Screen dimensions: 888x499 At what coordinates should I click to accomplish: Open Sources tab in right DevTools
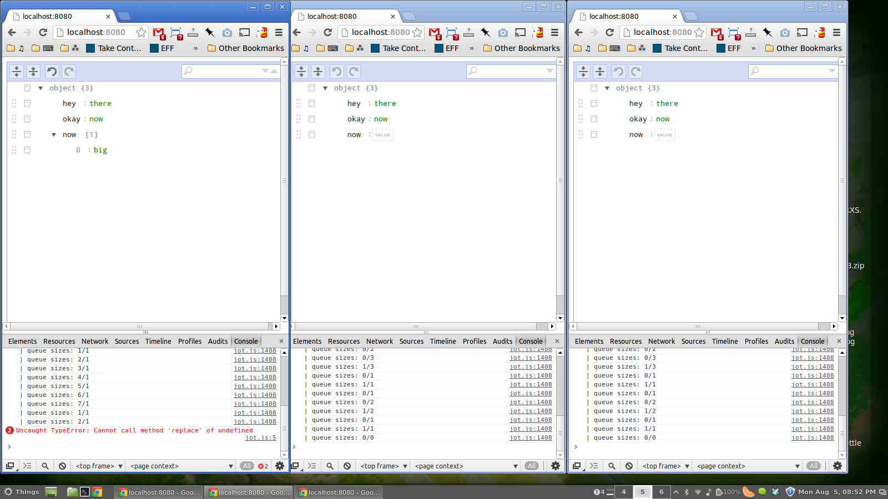point(693,341)
